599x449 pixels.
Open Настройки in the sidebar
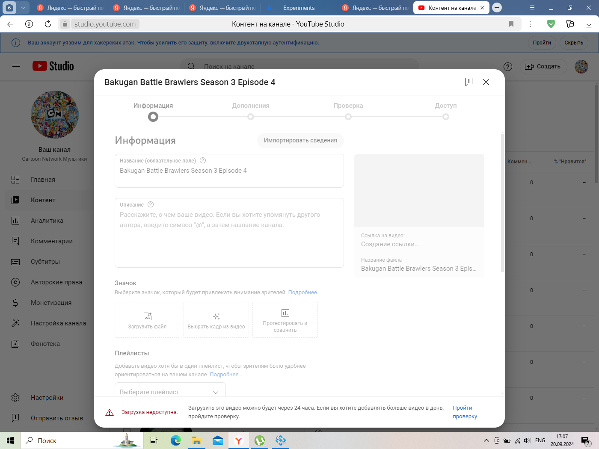coord(49,398)
